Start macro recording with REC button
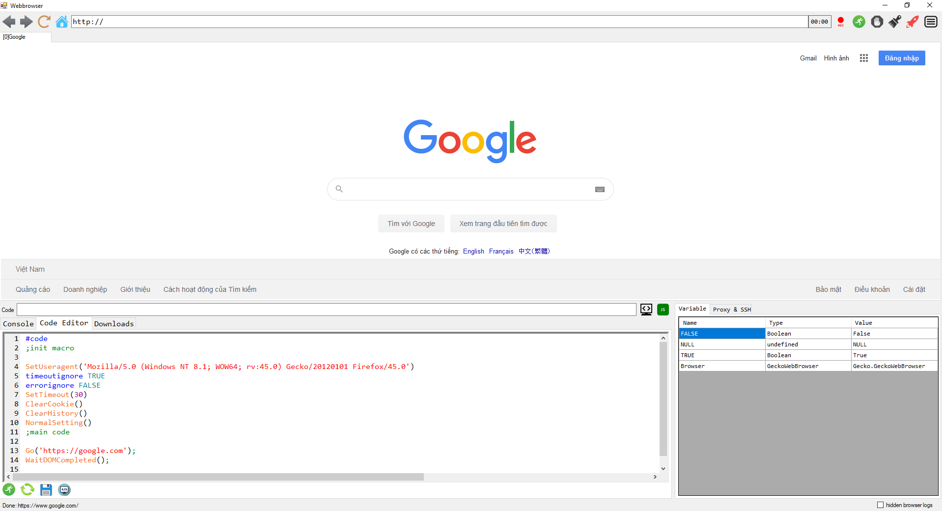 (x=840, y=22)
